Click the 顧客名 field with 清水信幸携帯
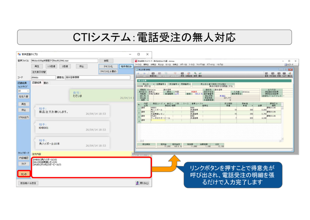310x220 pixels. 98,77
